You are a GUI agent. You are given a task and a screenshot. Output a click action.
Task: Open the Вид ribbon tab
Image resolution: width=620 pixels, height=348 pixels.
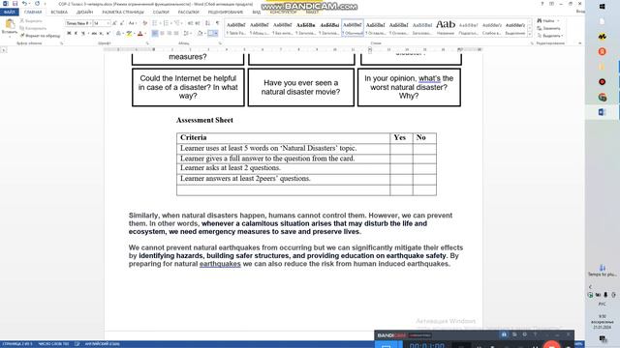click(256, 13)
